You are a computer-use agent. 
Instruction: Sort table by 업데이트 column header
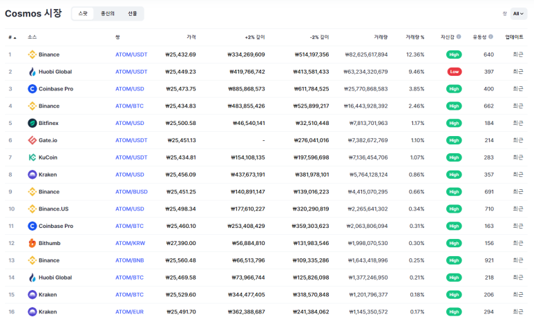pyautogui.click(x=514, y=37)
